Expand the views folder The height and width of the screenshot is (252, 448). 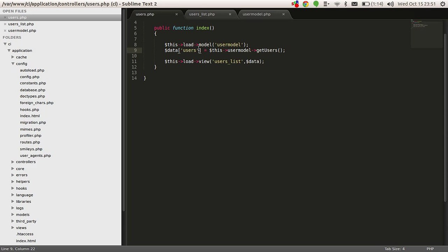(13, 228)
